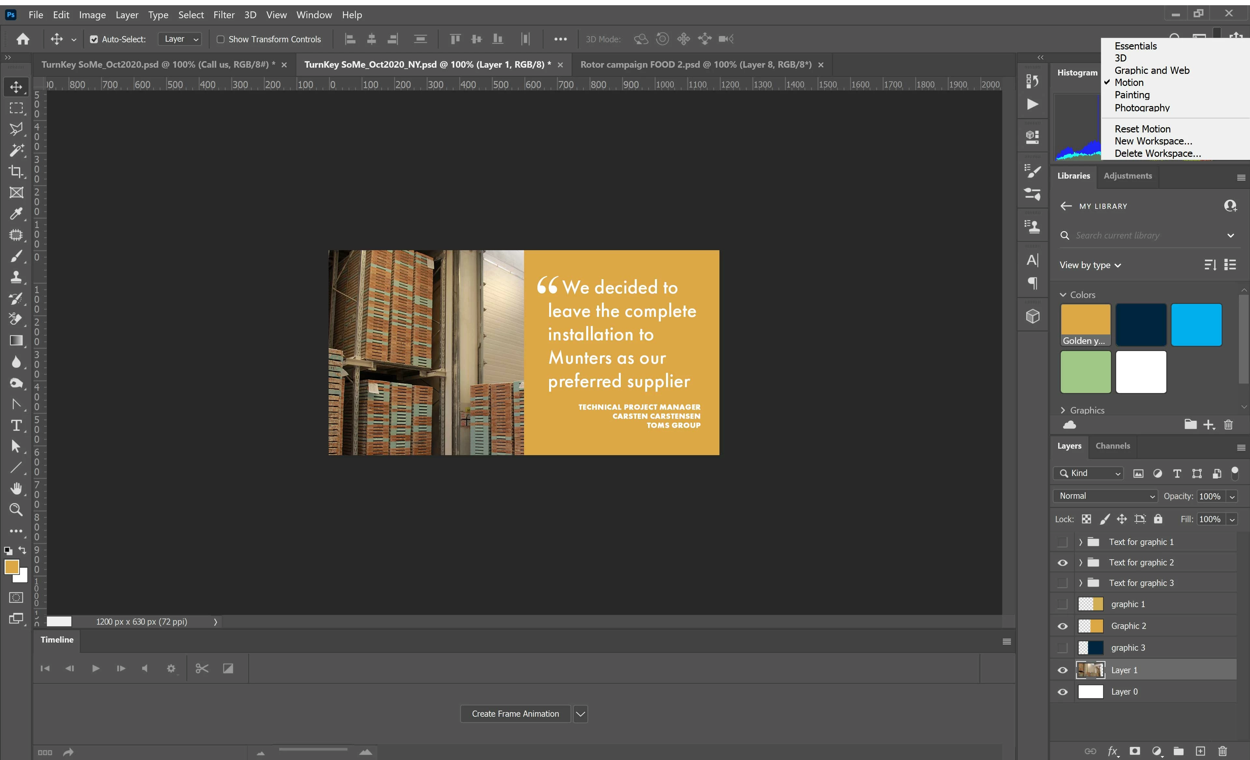Select the Horizontal Type tool
This screenshot has height=760, width=1250.
(16, 426)
